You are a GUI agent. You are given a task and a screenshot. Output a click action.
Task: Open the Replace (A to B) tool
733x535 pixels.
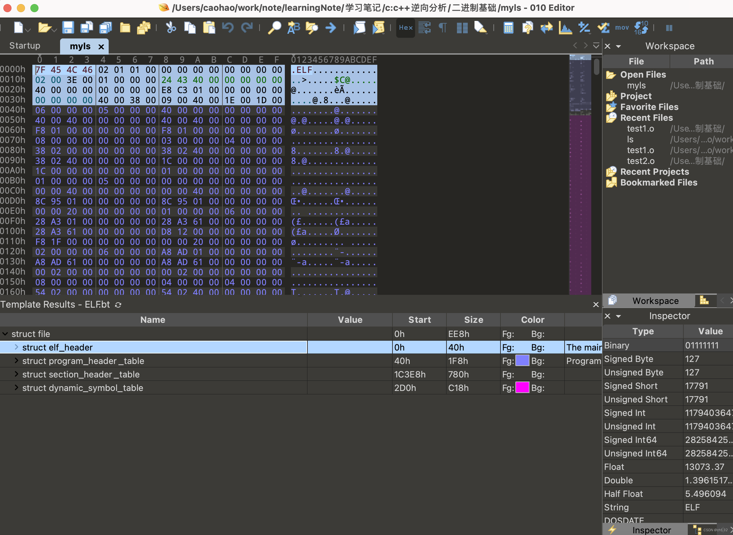293,28
